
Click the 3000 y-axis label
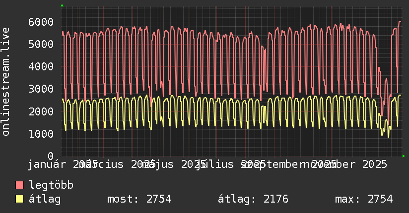[41, 89]
